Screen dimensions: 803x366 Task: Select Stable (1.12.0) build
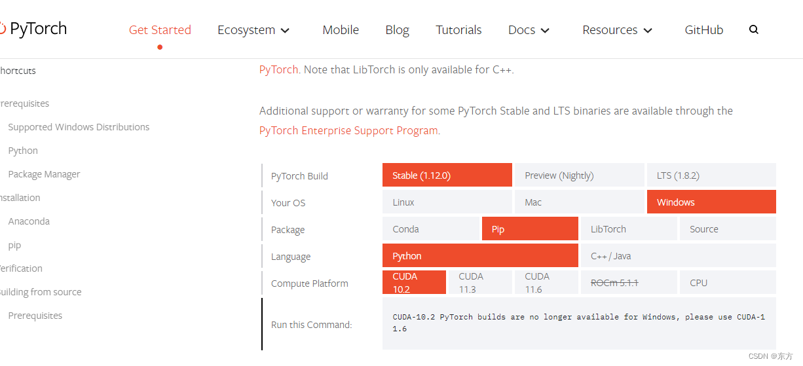[447, 175]
